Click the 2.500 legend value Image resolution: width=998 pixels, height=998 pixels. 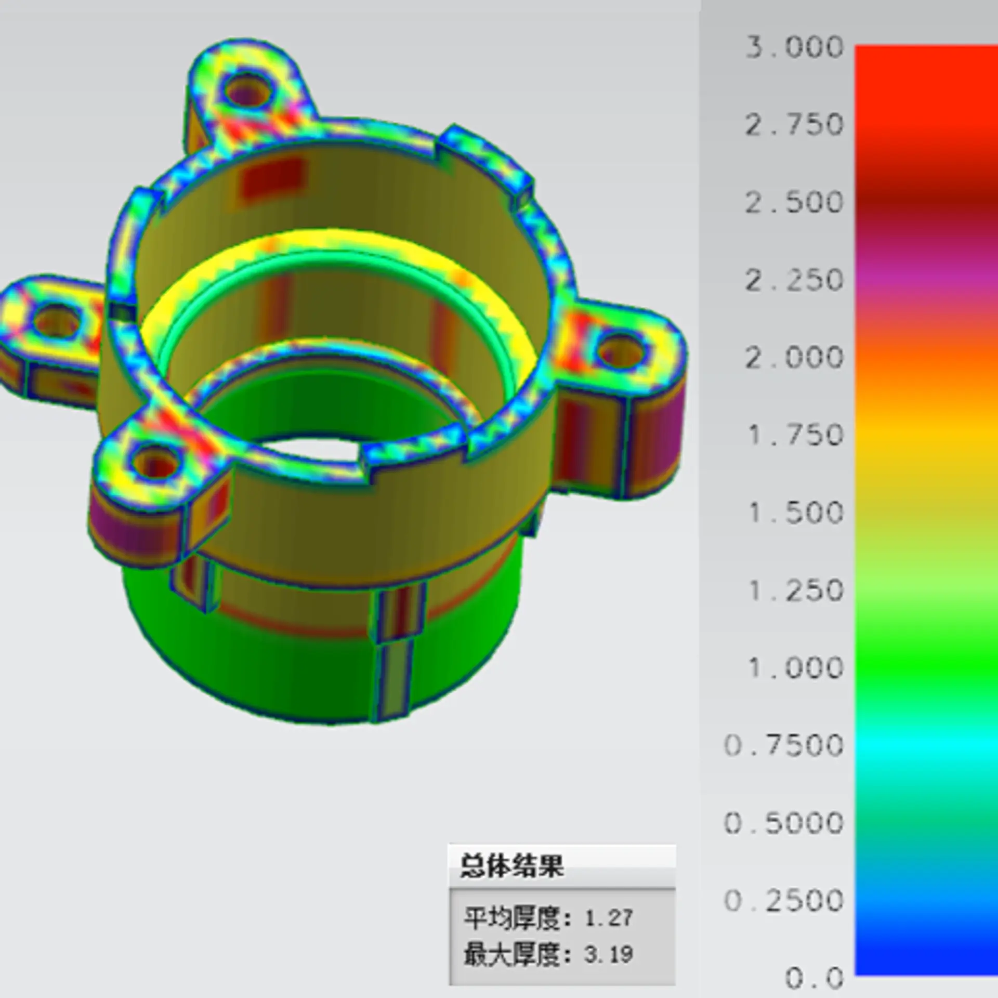795,203
